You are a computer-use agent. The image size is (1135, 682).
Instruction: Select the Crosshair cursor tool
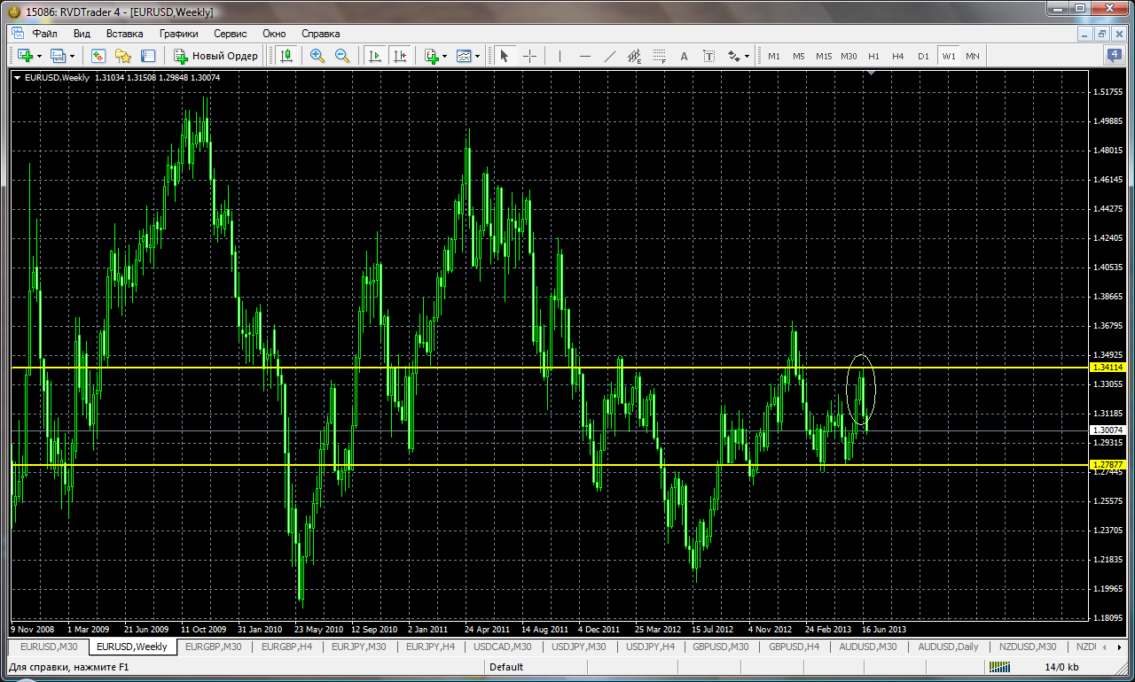point(530,56)
